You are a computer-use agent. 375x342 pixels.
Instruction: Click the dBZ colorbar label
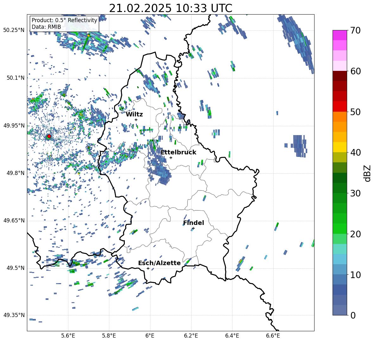click(368, 173)
